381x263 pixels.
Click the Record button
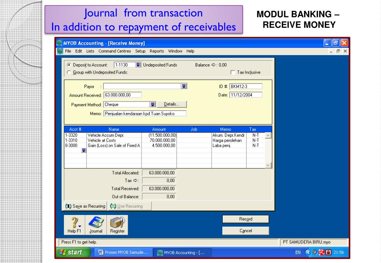pyautogui.click(x=246, y=219)
